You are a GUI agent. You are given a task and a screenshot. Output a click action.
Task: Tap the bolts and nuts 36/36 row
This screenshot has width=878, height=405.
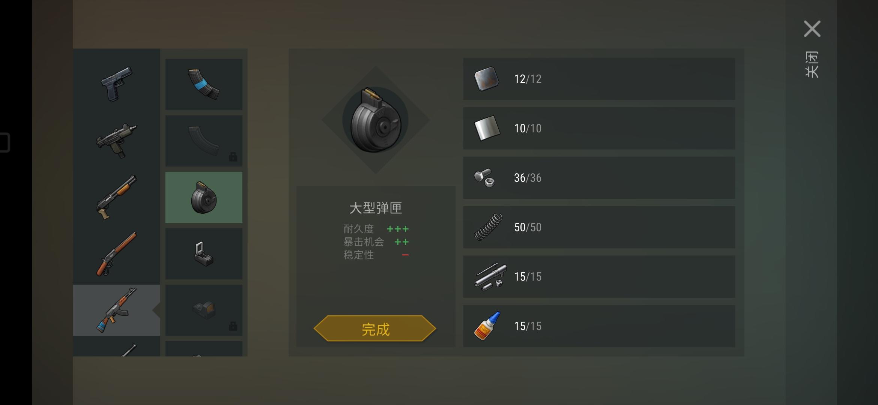point(599,178)
